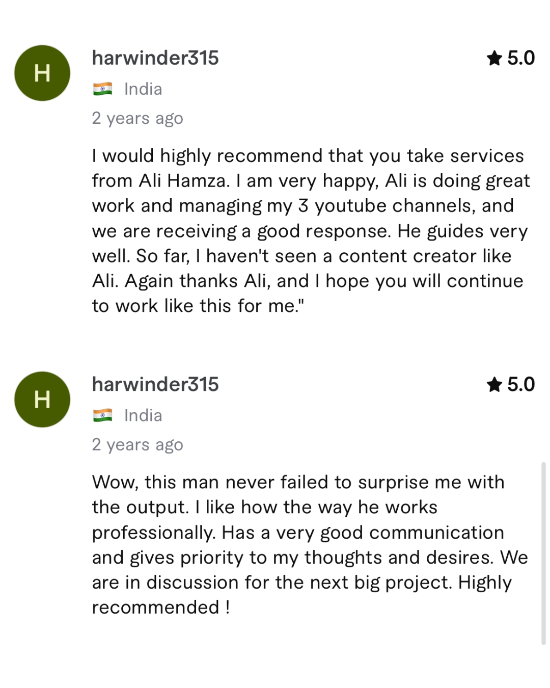Click "India" country label on the Ali Hamza review

click(143, 89)
